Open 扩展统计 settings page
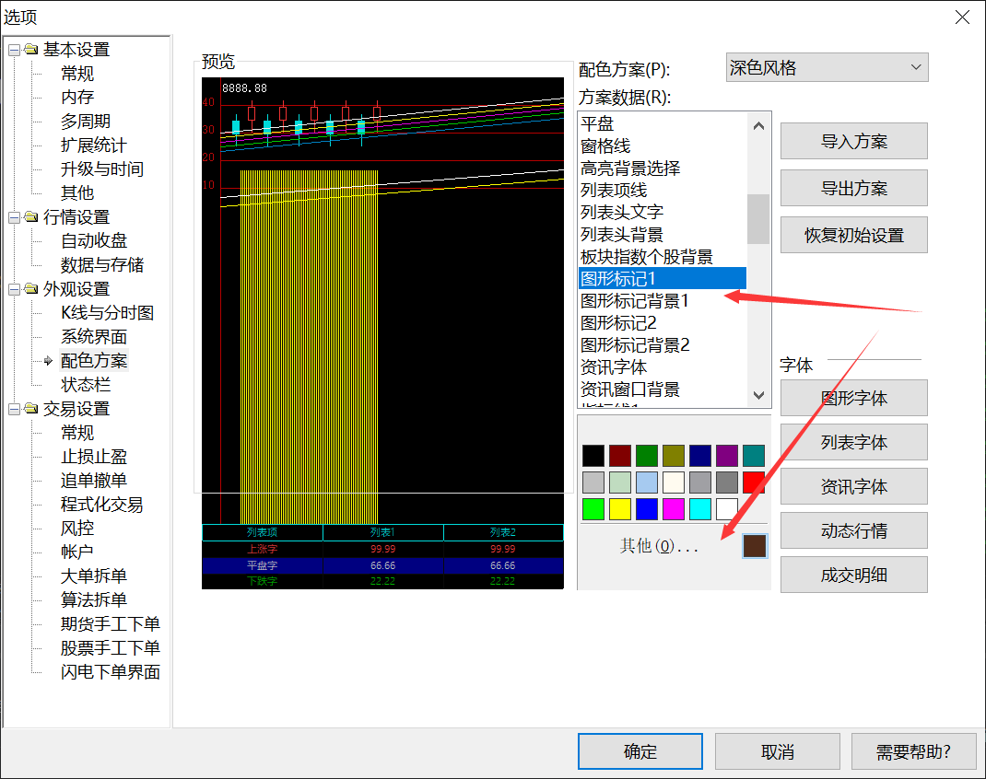This screenshot has width=986, height=779. click(94, 145)
